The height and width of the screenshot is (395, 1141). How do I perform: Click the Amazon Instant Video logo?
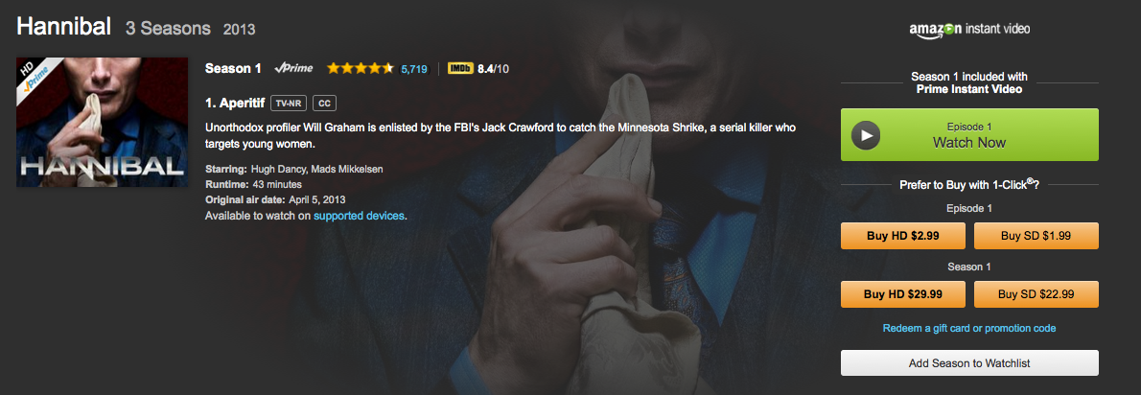tap(969, 30)
